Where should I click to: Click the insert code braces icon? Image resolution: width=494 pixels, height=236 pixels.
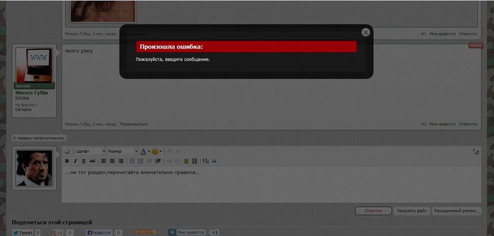206,161
